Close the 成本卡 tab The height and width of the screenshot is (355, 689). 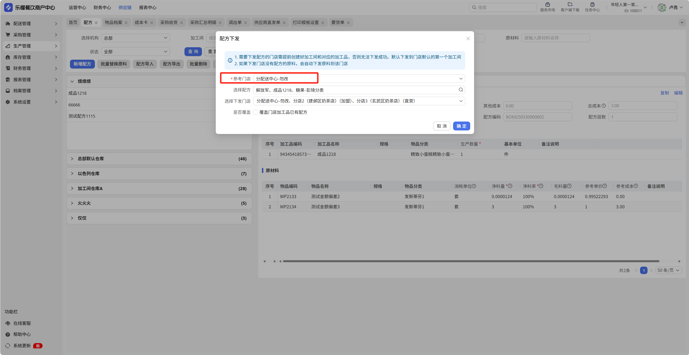click(152, 23)
